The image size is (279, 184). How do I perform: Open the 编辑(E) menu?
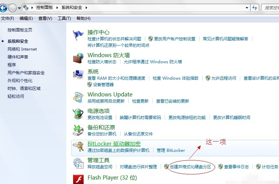26,18
